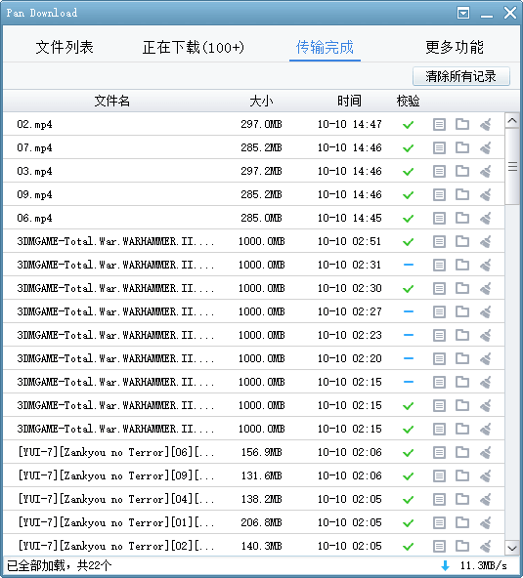Select file name 03.mp4

click(34, 172)
